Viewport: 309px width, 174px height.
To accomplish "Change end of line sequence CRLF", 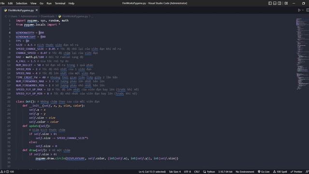I will pyautogui.click(x=197, y=172).
